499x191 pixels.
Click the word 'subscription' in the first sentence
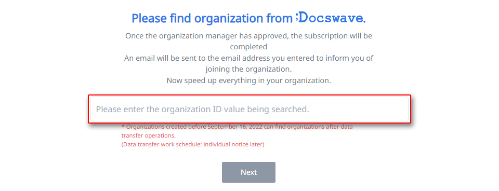pyautogui.click(x=324, y=36)
